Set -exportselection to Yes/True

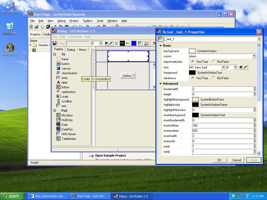pos(193,61)
